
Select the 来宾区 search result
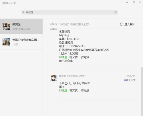point(21,26)
